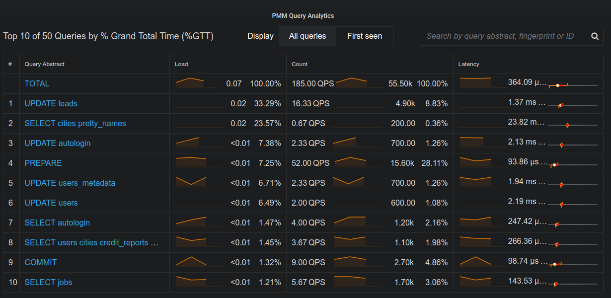611x298 pixels.
Task: Select the All queries display option
Action: (x=307, y=36)
